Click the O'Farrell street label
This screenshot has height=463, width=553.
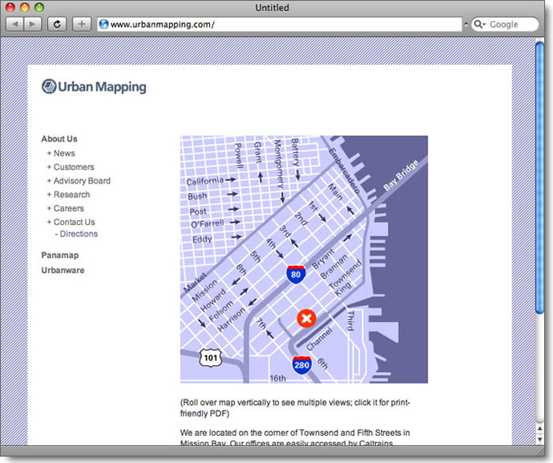208,224
